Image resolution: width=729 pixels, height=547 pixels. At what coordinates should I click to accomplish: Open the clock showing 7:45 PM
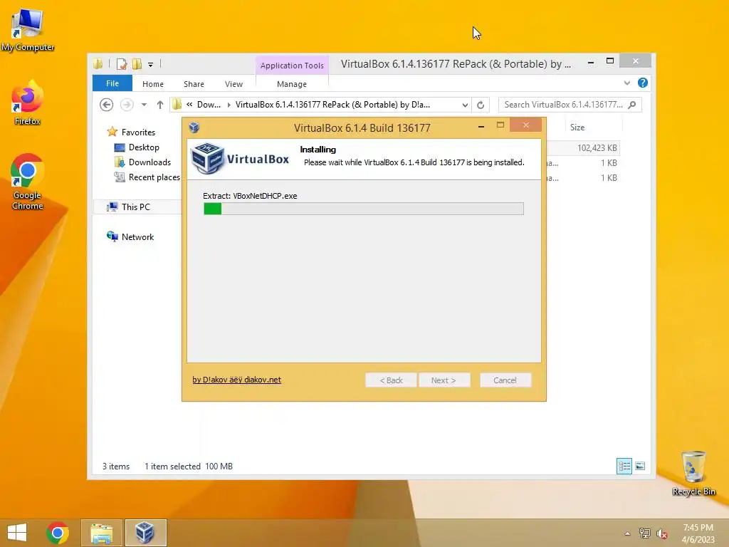pyautogui.click(x=698, y=533)
